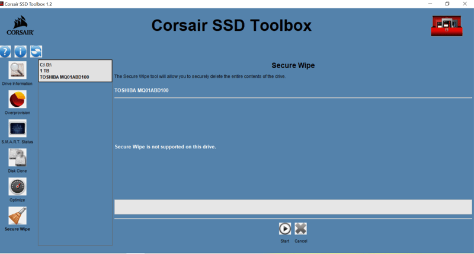Click the blue Info icon
The height and width of the screenshot is (254, 474).
pyautogui.click(x=21, y=52)
